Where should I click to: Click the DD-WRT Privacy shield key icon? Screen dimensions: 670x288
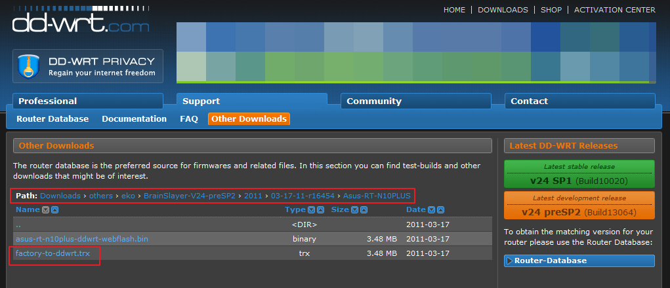pyautogui.click(x=29, y=66)
